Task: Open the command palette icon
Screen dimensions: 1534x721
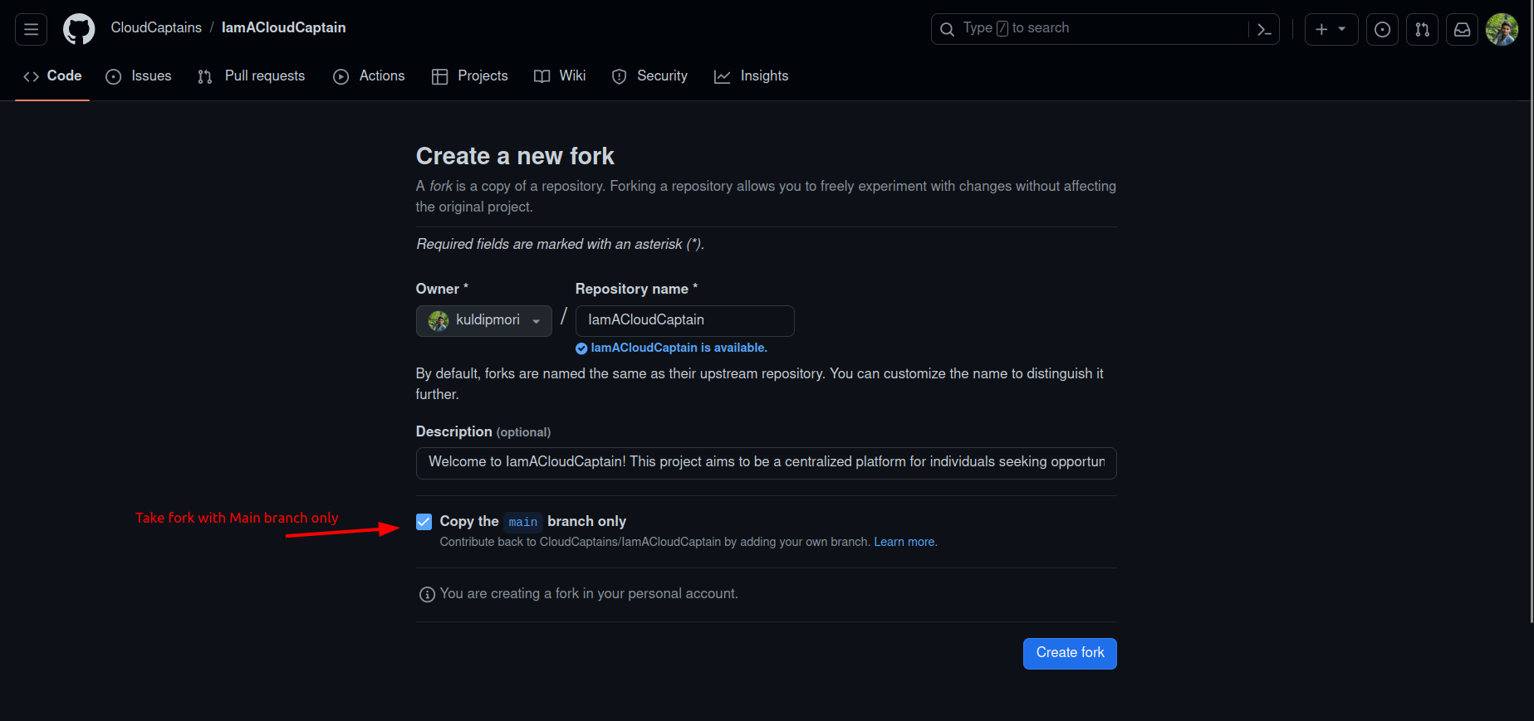Action: [x=1264, y=29]
